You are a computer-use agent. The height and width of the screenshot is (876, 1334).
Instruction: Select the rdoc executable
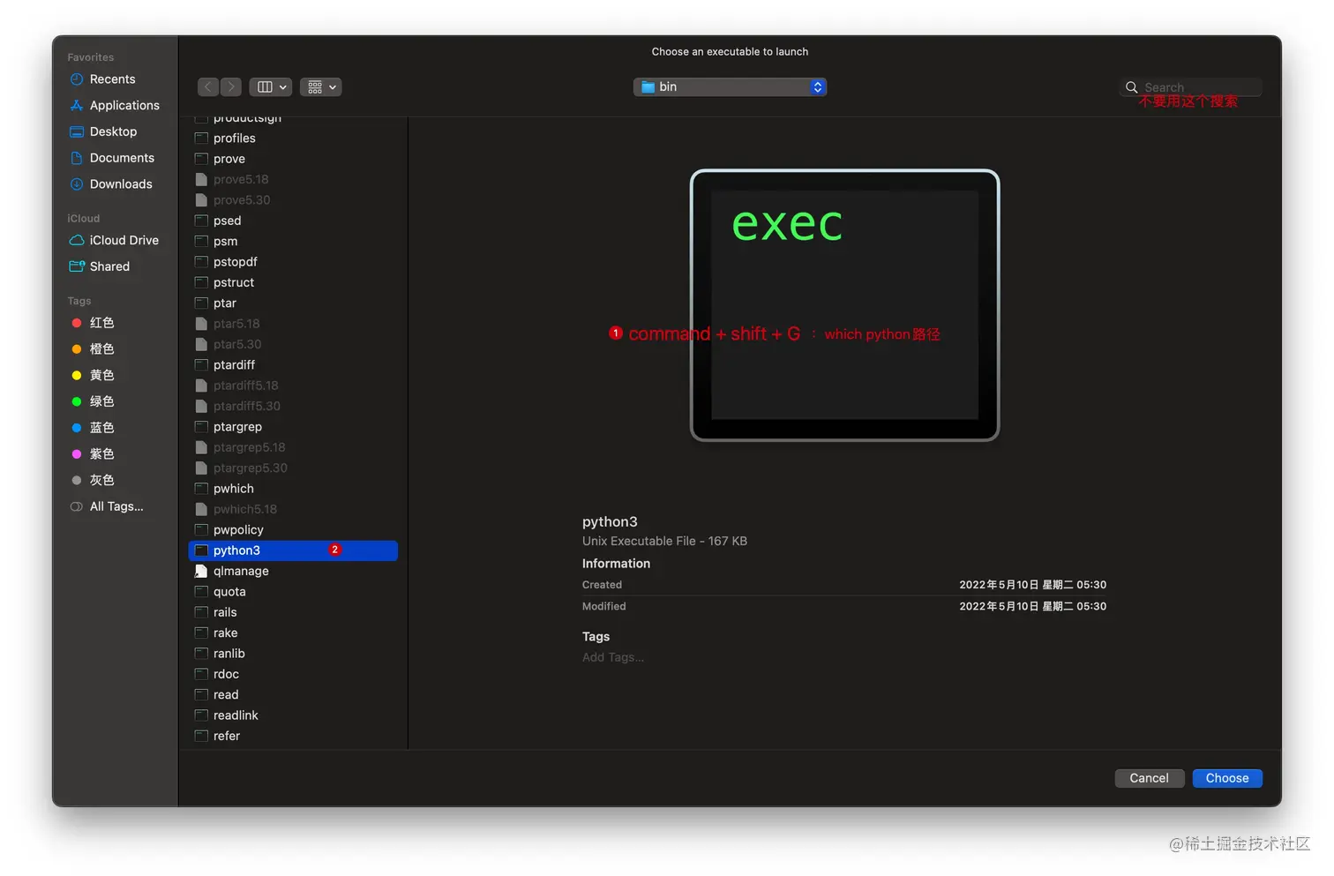[293, 674]
